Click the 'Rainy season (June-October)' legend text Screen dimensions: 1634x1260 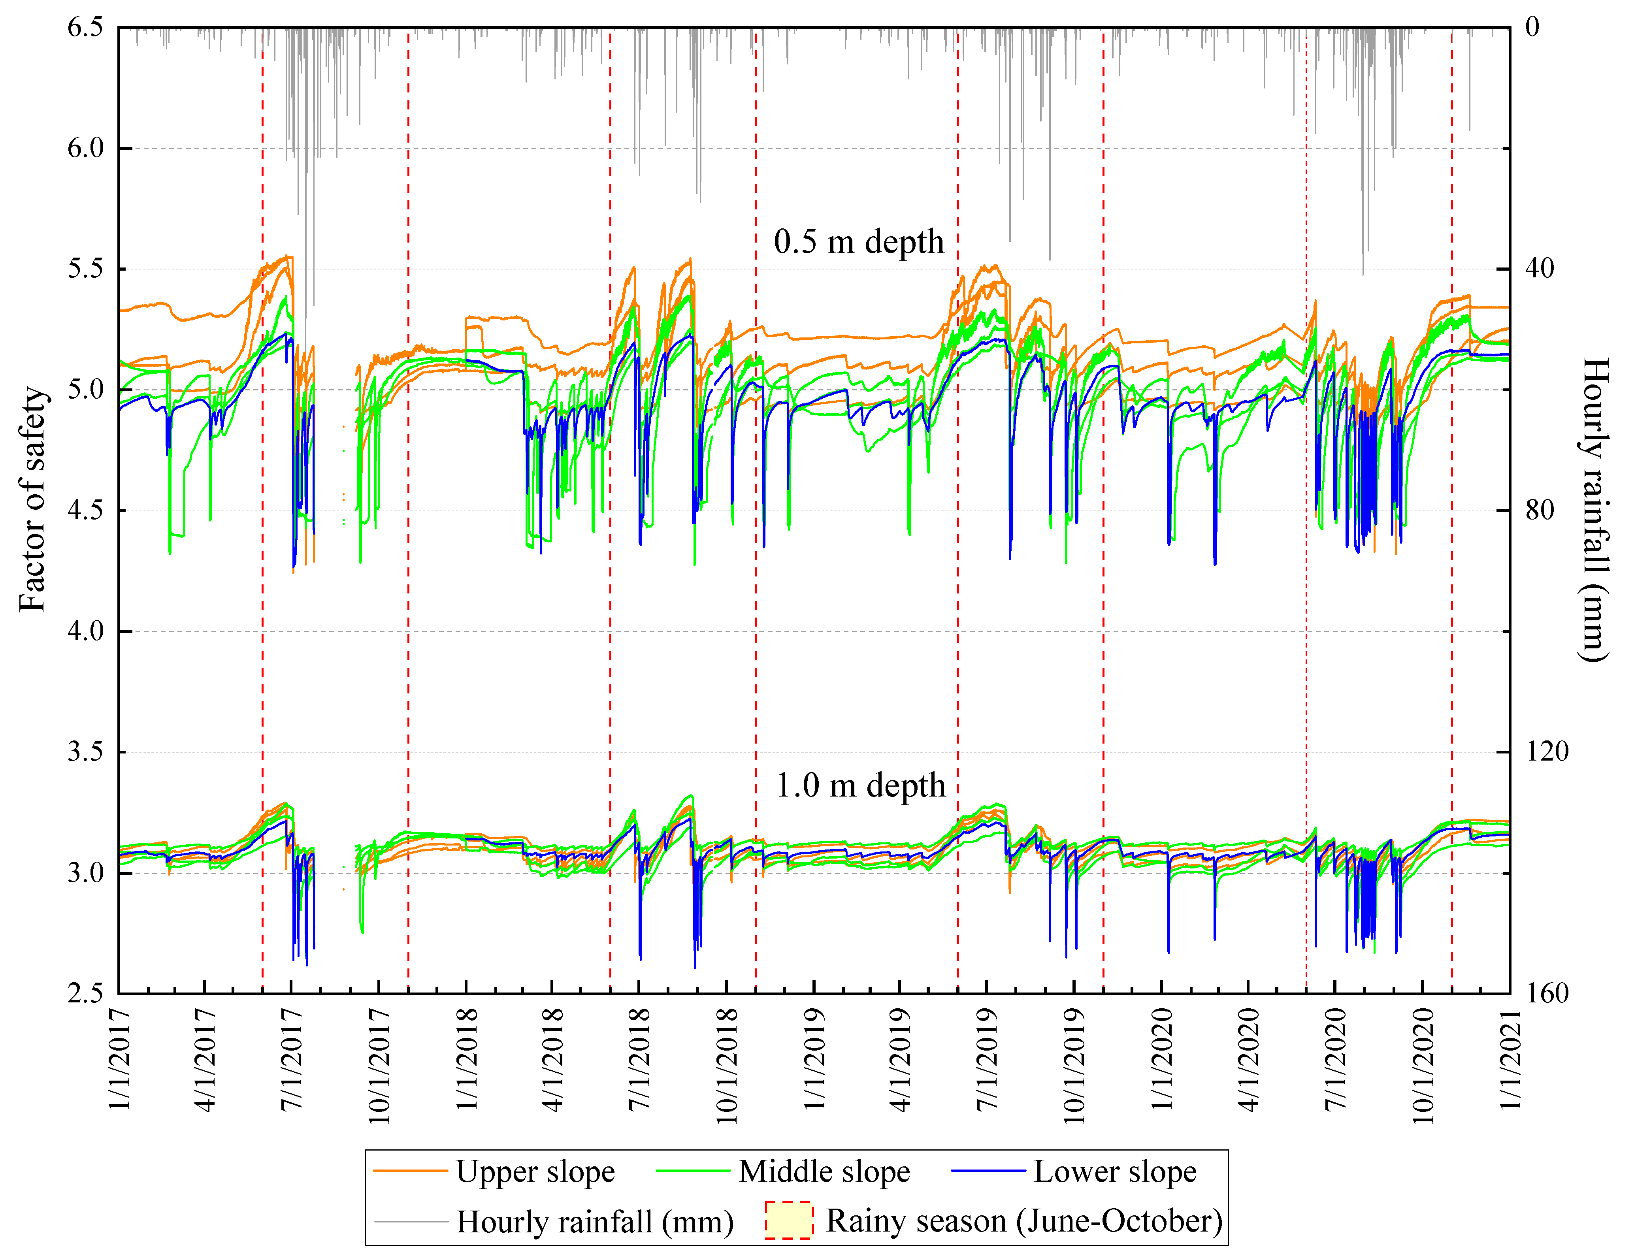[x=1023, y=1221]
